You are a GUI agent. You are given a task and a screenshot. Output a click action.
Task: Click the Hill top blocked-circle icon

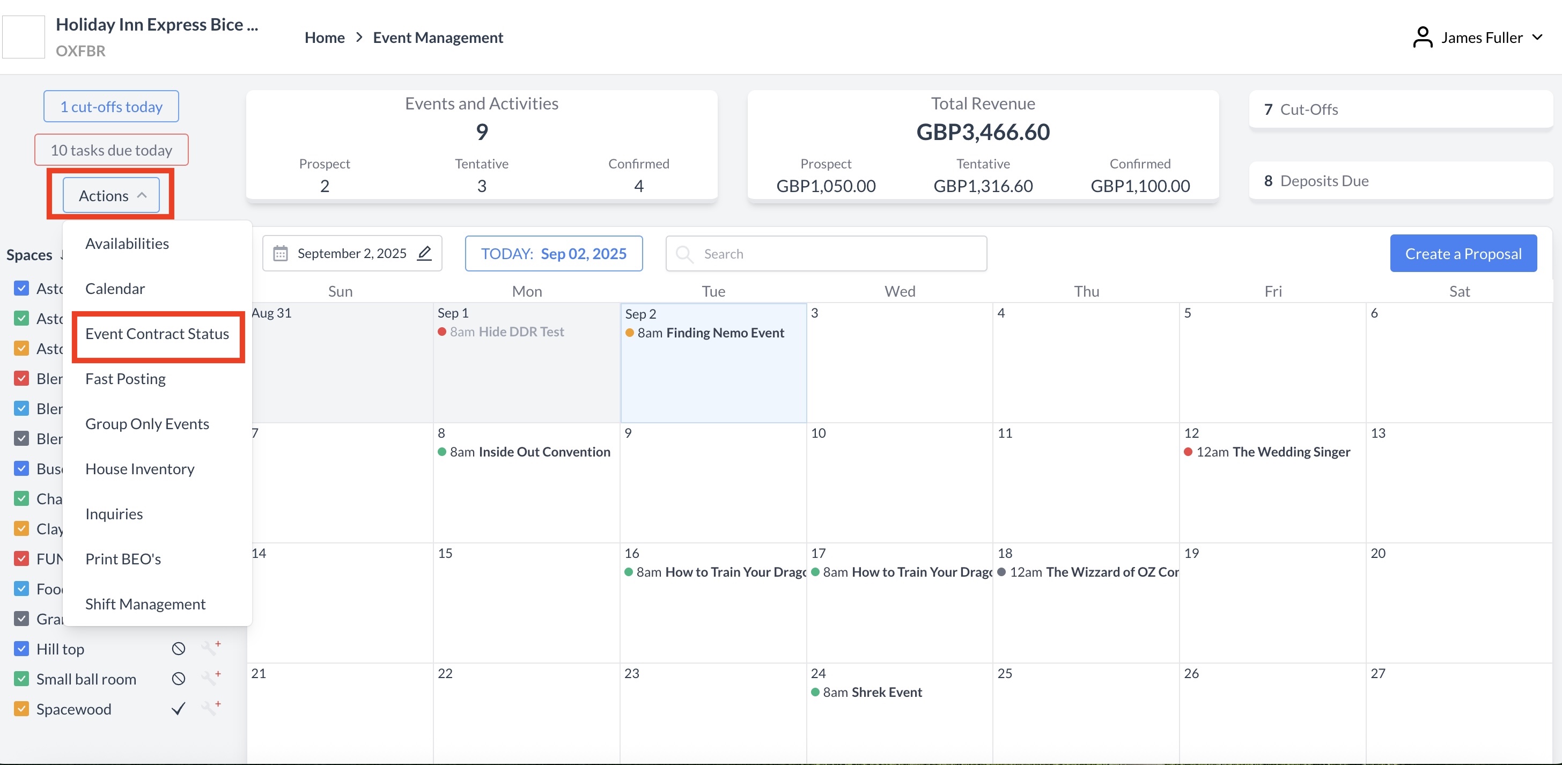[x=178, y=649]
